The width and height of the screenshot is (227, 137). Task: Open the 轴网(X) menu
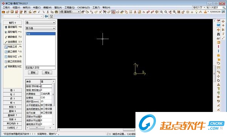[26, 8]
